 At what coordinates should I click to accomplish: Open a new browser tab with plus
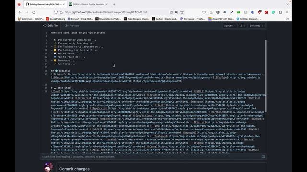[x=114, y=4]
